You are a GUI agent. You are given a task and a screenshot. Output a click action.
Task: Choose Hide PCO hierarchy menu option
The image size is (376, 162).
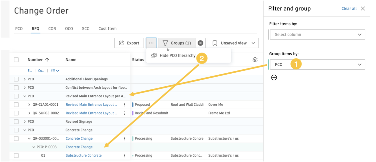click(x=177, y=56)
